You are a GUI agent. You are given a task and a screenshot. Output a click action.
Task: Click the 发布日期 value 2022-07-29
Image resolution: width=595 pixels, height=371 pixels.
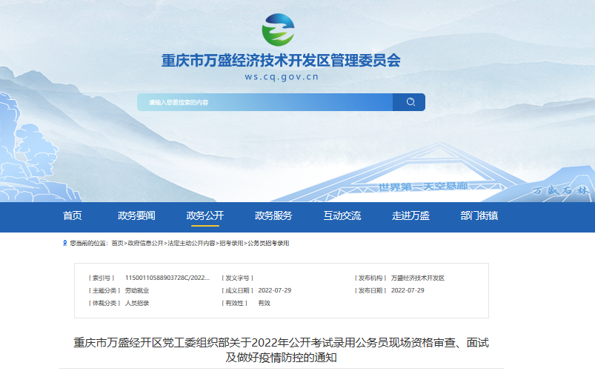click(x=408, y=290)
